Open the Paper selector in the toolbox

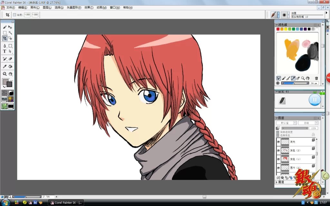click(x=5, y=92)
